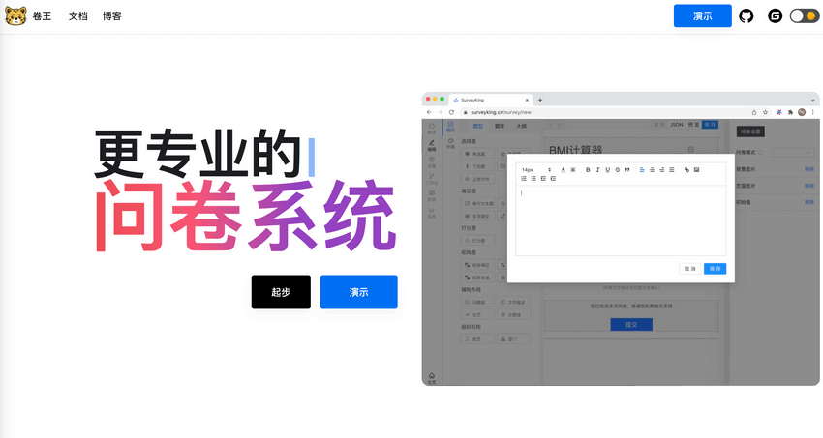Click Underline icon in the screenshot's editor toolbar

click(608, 170)
